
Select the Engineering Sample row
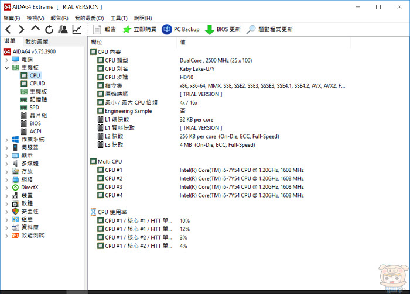tap(219, 111)
